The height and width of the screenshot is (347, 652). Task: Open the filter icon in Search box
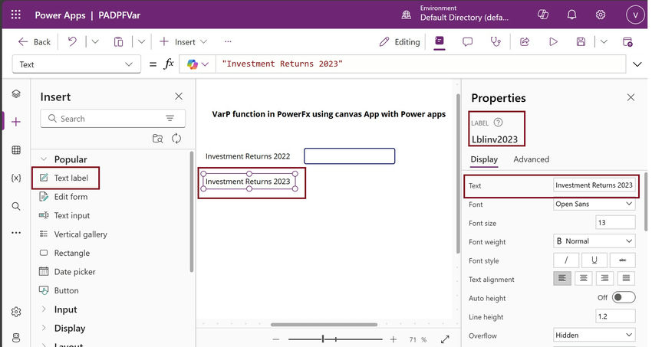coord(170,119)
